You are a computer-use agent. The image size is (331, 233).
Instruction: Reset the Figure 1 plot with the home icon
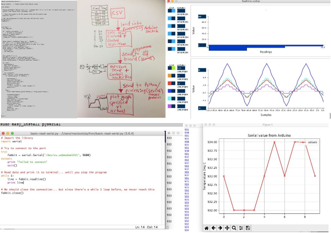207,228
